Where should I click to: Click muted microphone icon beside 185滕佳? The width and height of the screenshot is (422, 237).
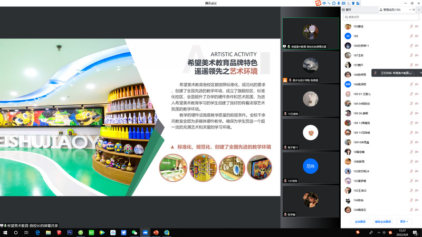pyautogui.click(x=411, y=26)
